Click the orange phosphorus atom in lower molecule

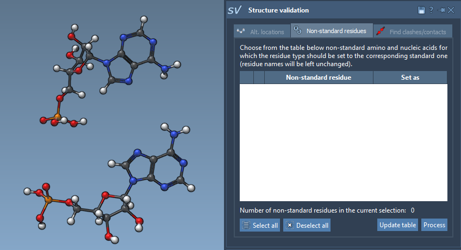click(48, 201)
